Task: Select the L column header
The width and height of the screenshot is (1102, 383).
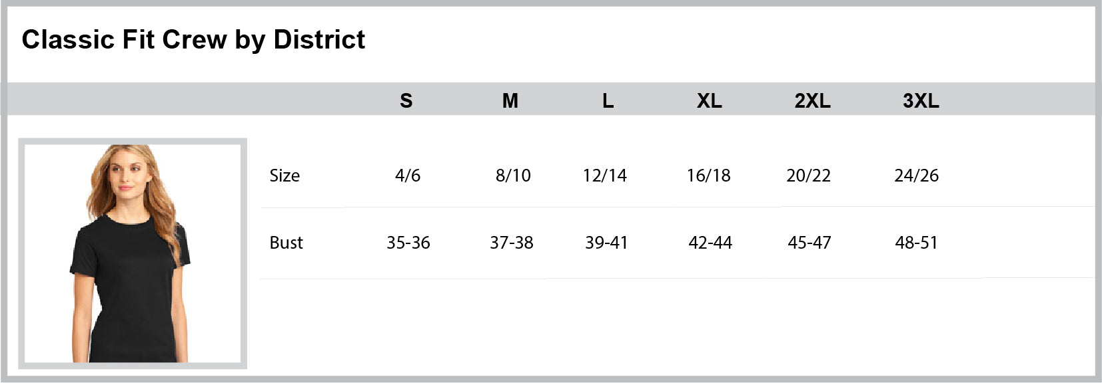Action: (608, 101)
